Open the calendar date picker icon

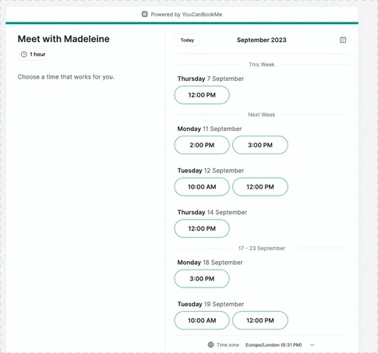point(343,40)
